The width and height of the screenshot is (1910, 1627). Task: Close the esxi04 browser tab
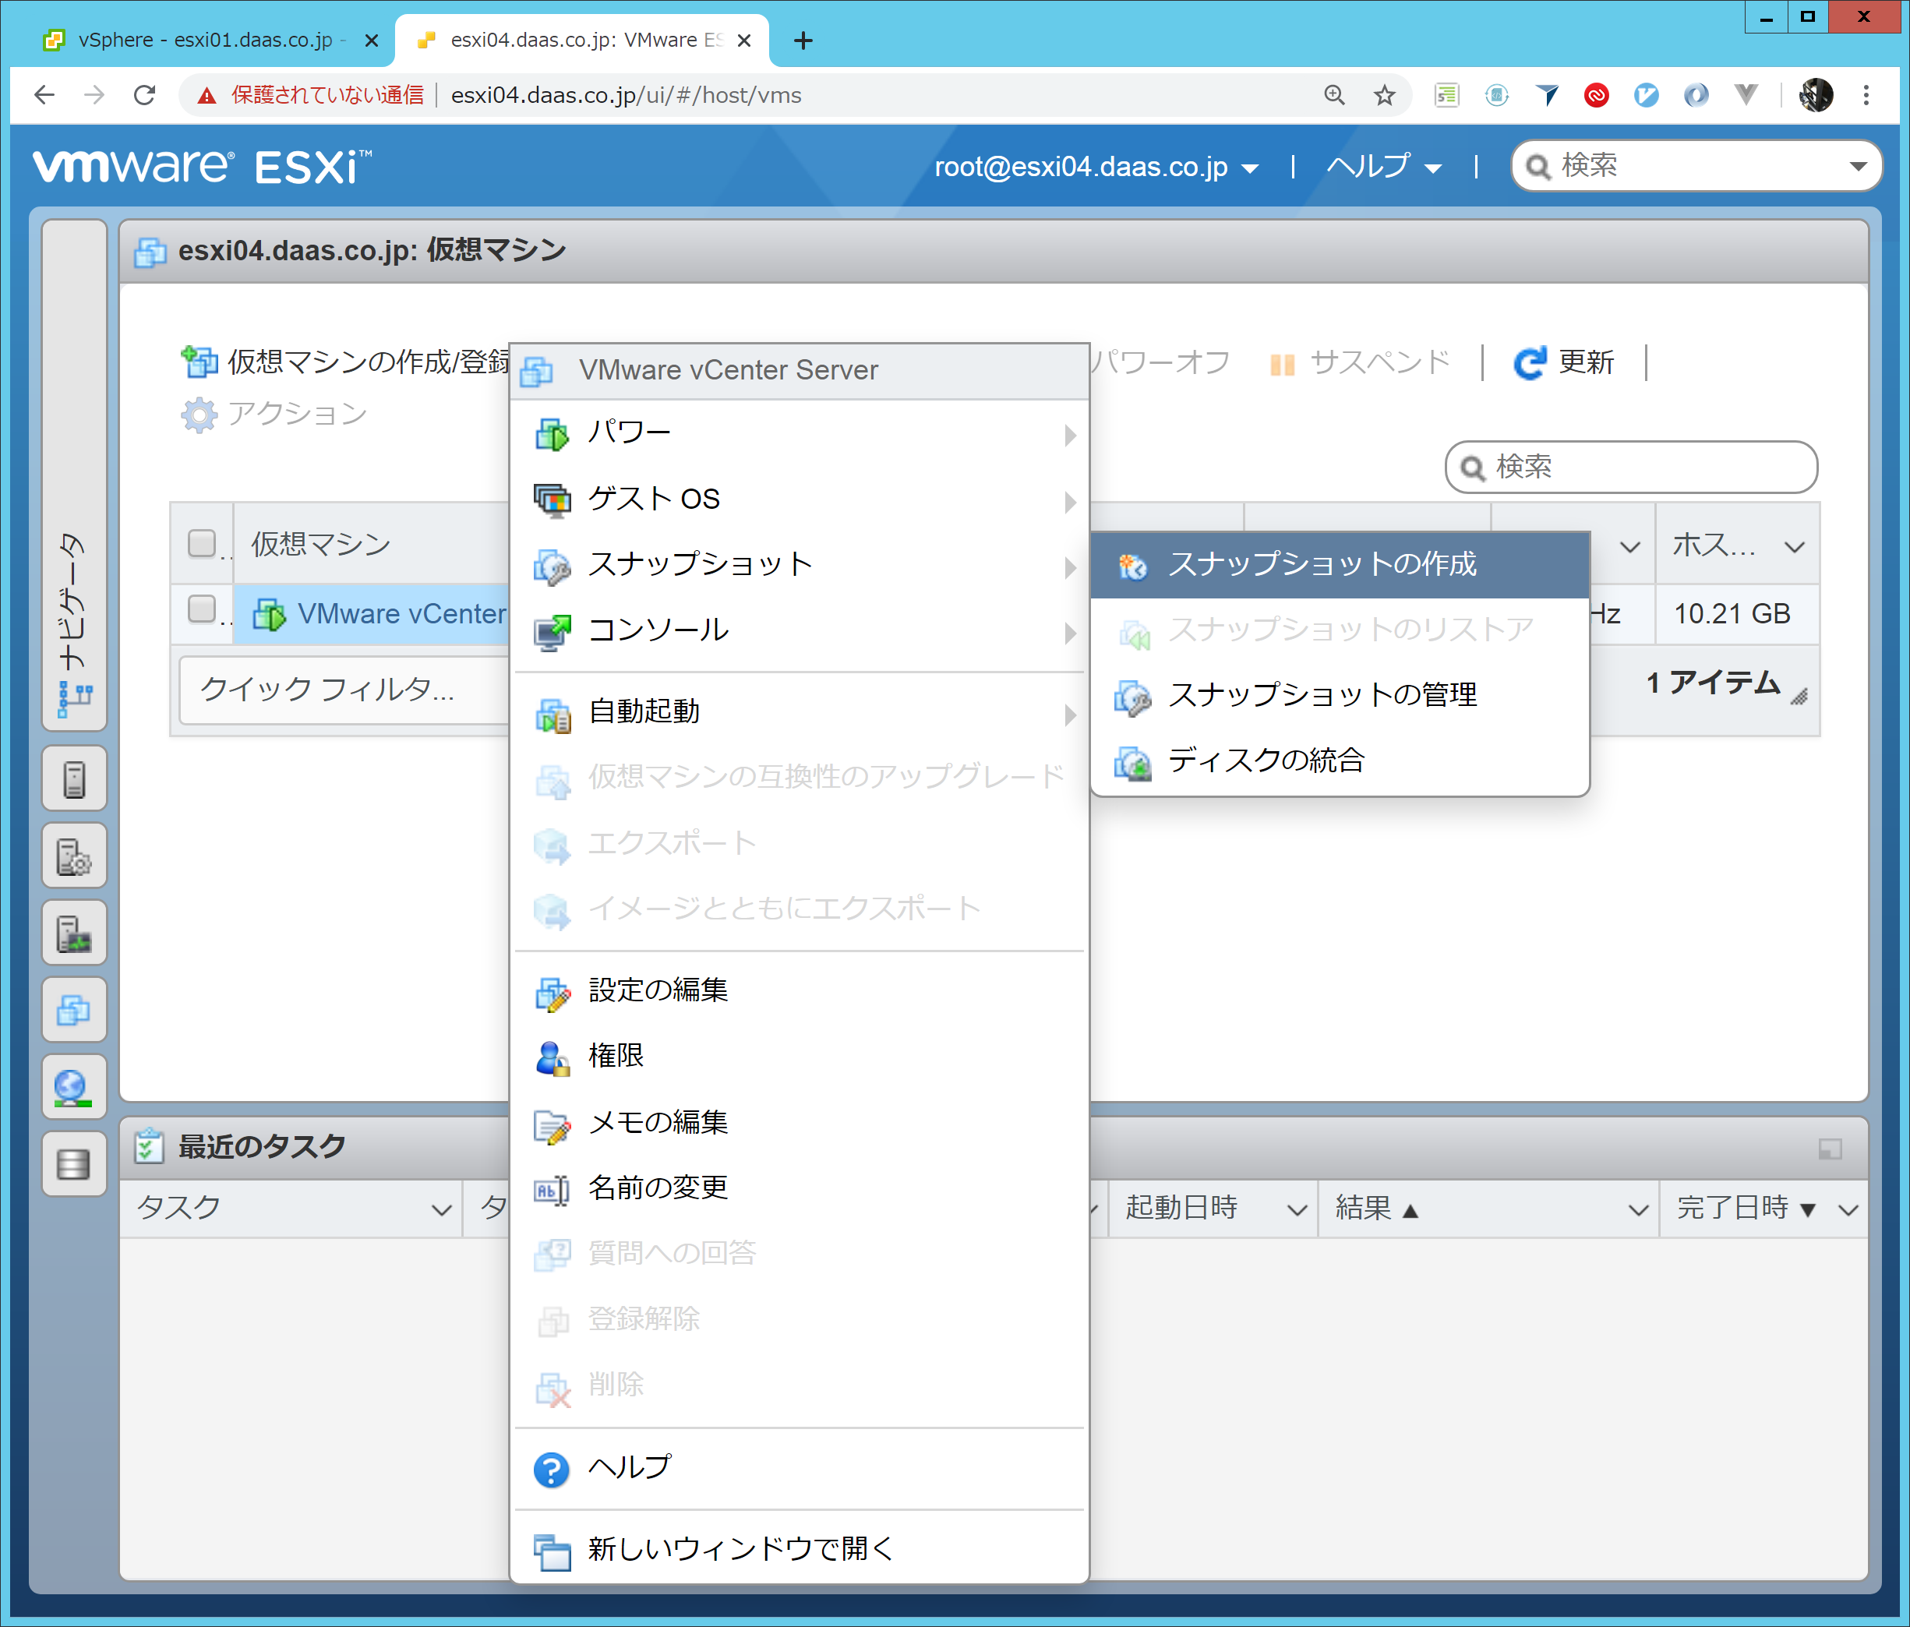click(x=745, y=41)
